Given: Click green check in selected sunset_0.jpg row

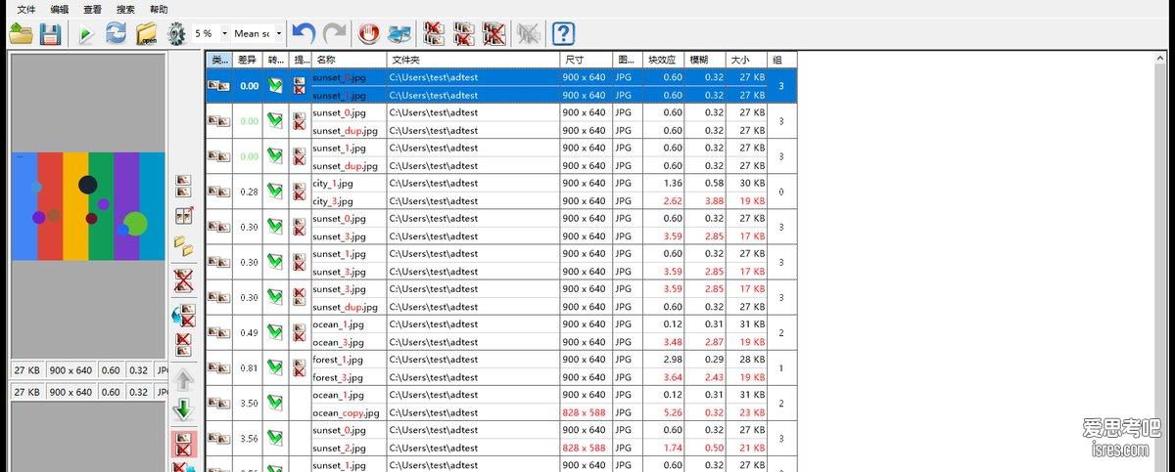Looking at the screenshot, I should point(275,86).
